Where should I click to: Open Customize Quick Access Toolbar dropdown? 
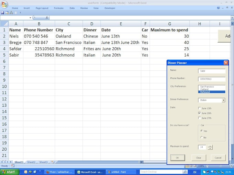pos(20,13)
